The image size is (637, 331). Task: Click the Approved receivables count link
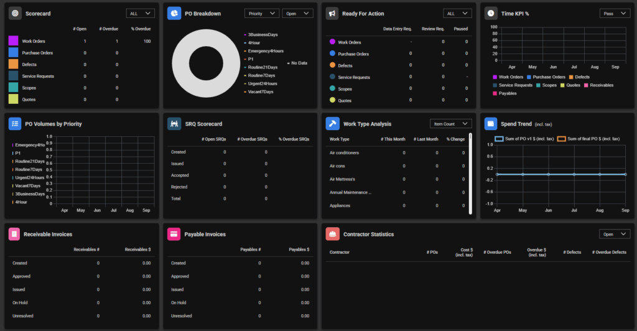point(98,276)
